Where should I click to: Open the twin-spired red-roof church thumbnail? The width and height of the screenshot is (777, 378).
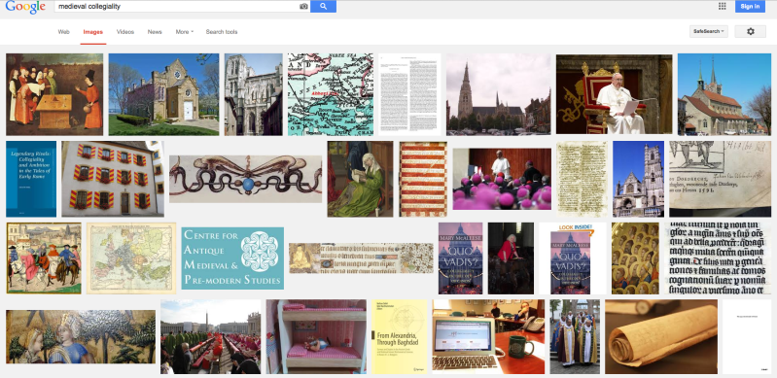click(x=724, y=94)
